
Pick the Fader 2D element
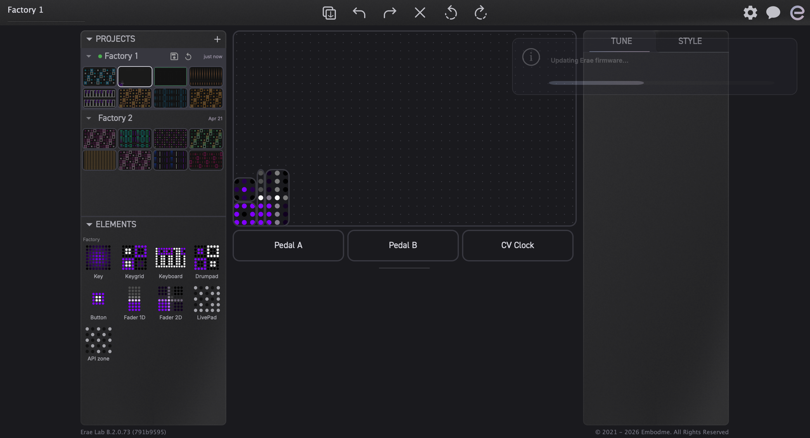click(x=170, y=303)
